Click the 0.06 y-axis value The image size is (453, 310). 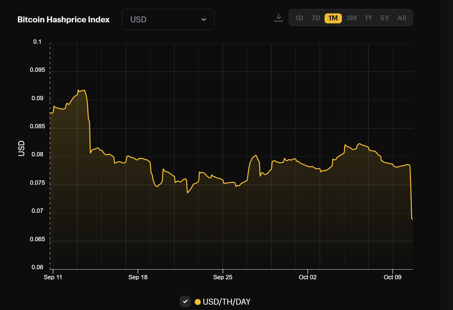tap(37, 267)
